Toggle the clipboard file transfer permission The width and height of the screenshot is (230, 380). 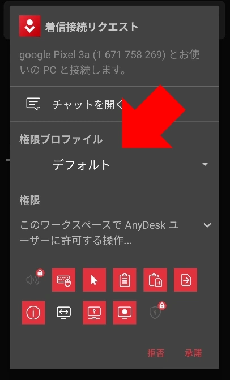tap(155, 280)
